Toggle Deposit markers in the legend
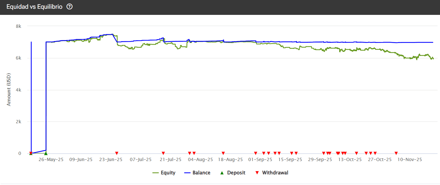This screenshot has width=440, height=185. (x=233, y=173)
